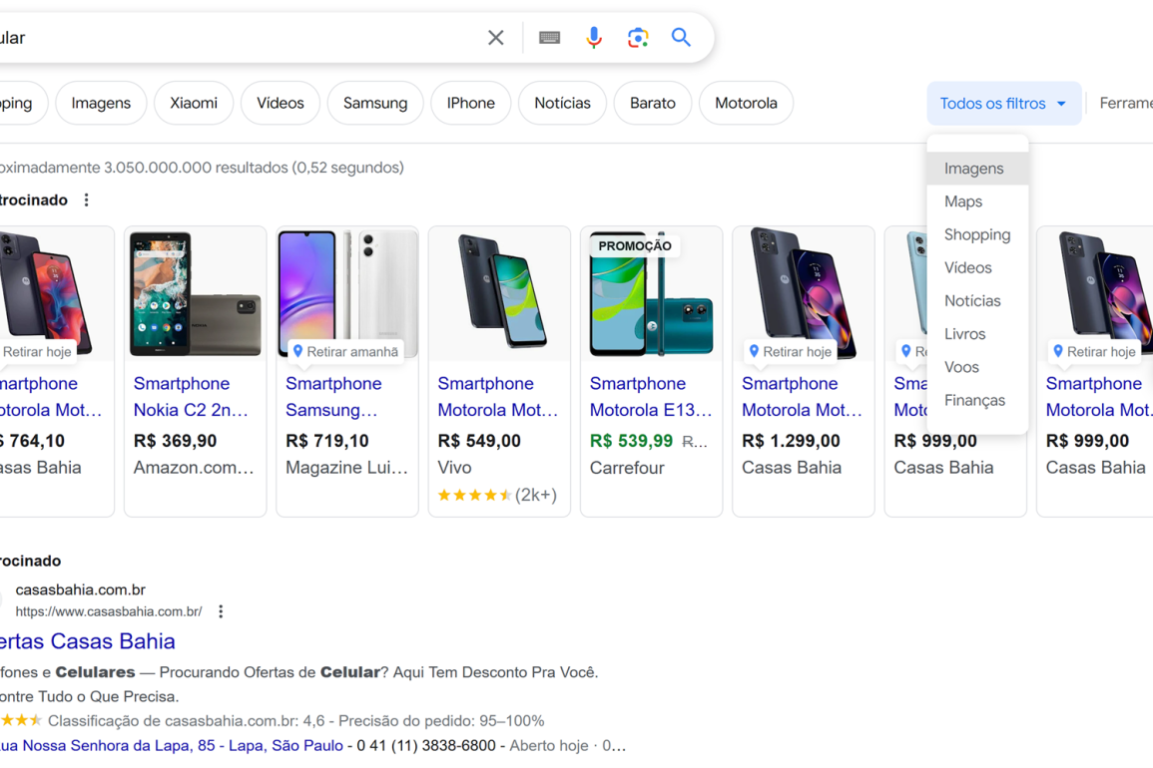Open the R$ 1.299,00 Smartphone Motorola link
This screenshot has width=1153, height=768.
802,397
